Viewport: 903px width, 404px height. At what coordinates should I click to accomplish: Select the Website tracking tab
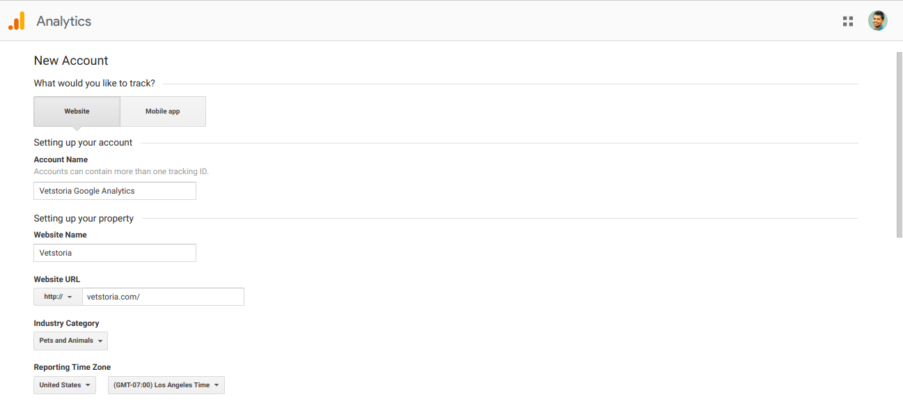77,111
